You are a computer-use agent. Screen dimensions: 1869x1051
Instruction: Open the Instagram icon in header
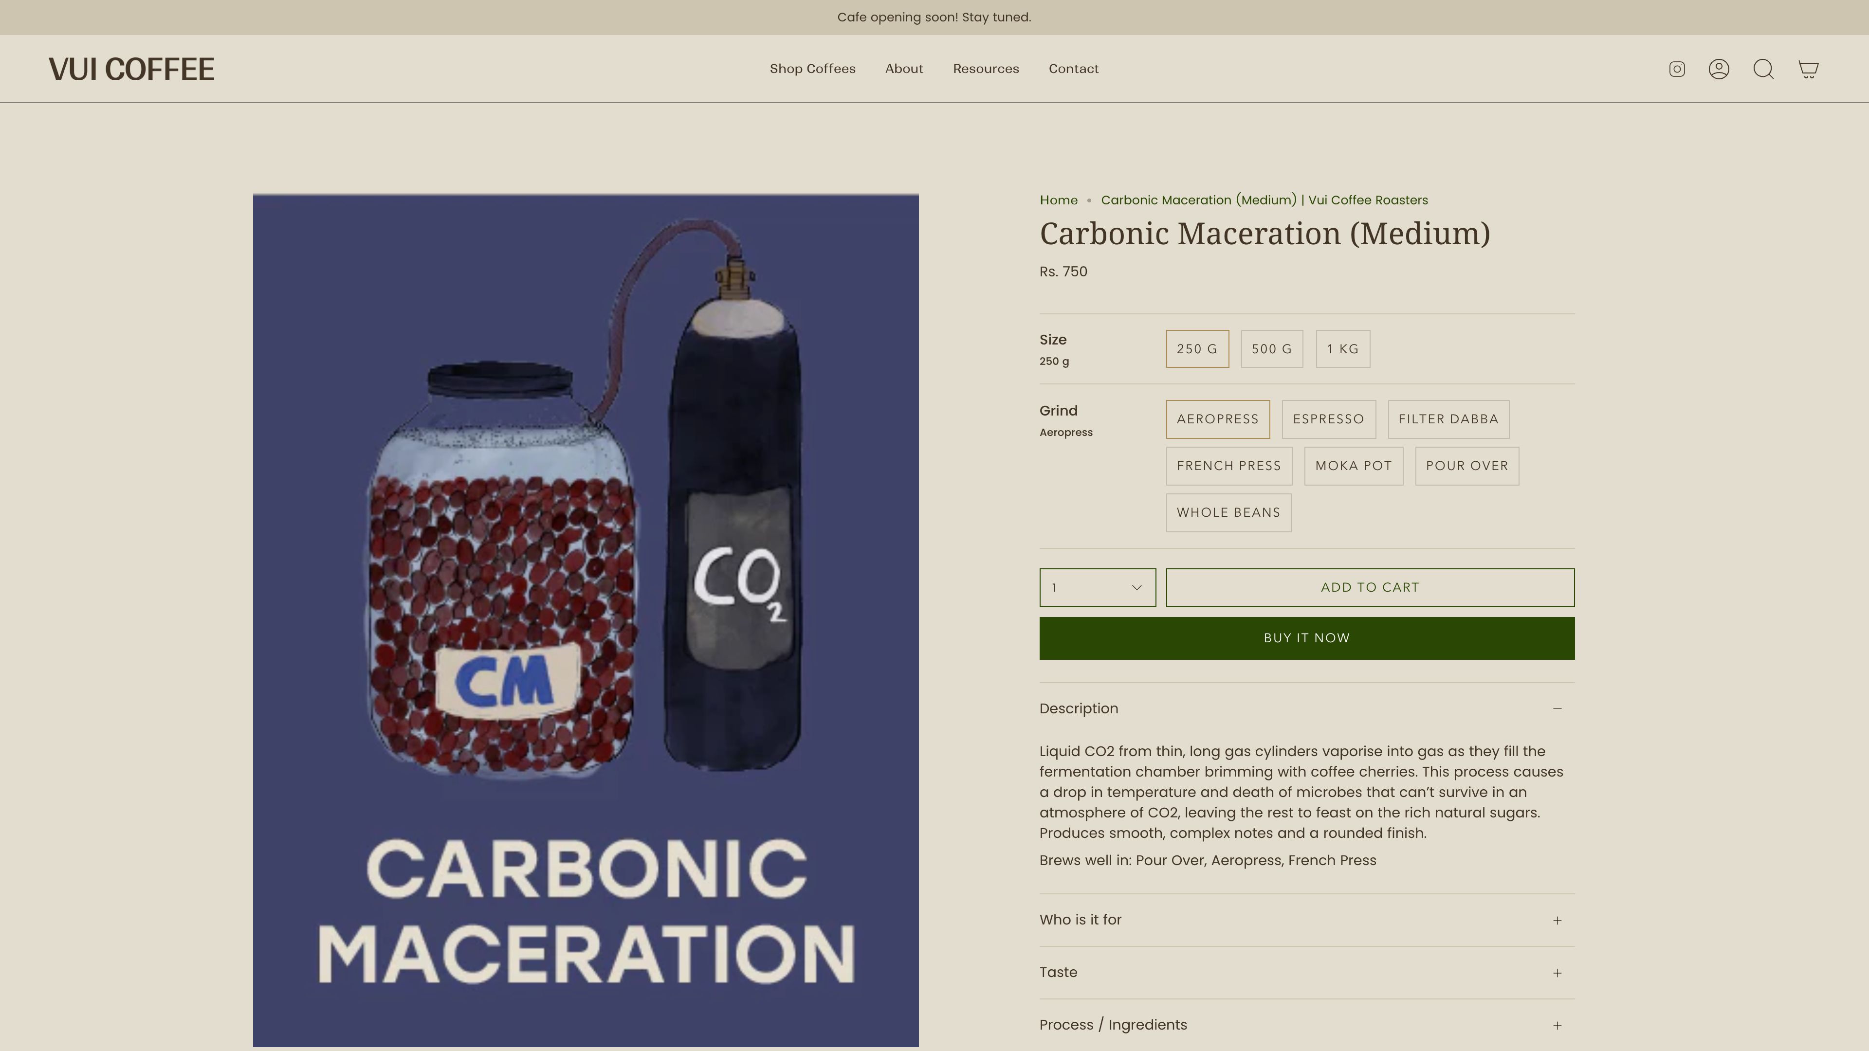click(1677, 69)
